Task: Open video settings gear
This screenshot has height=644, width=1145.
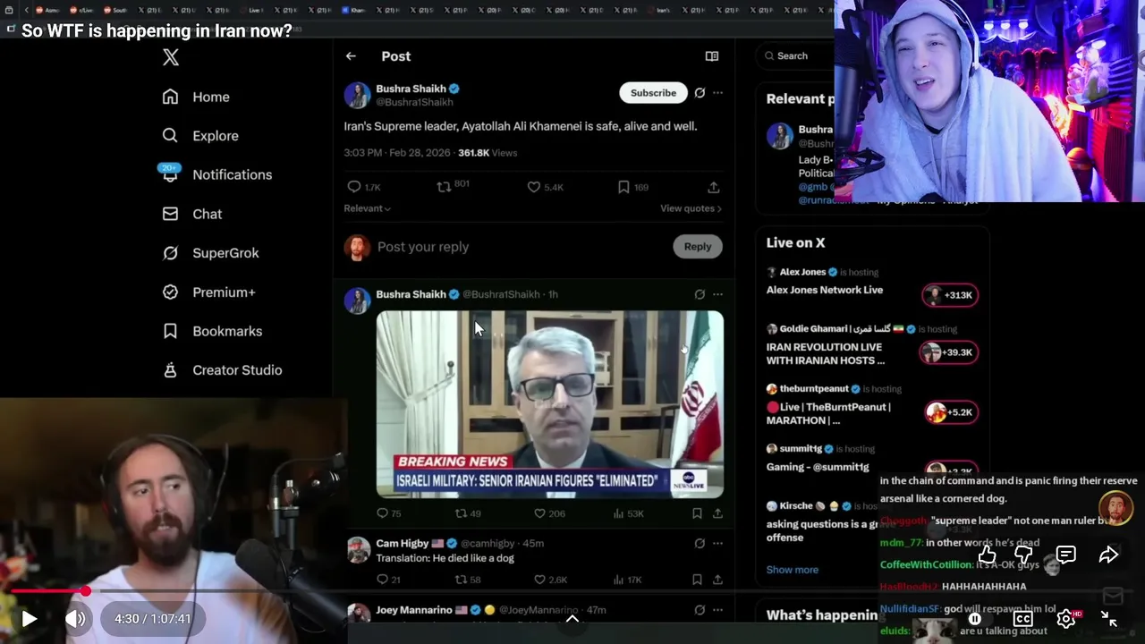Action: click(x=1066, y=618)
